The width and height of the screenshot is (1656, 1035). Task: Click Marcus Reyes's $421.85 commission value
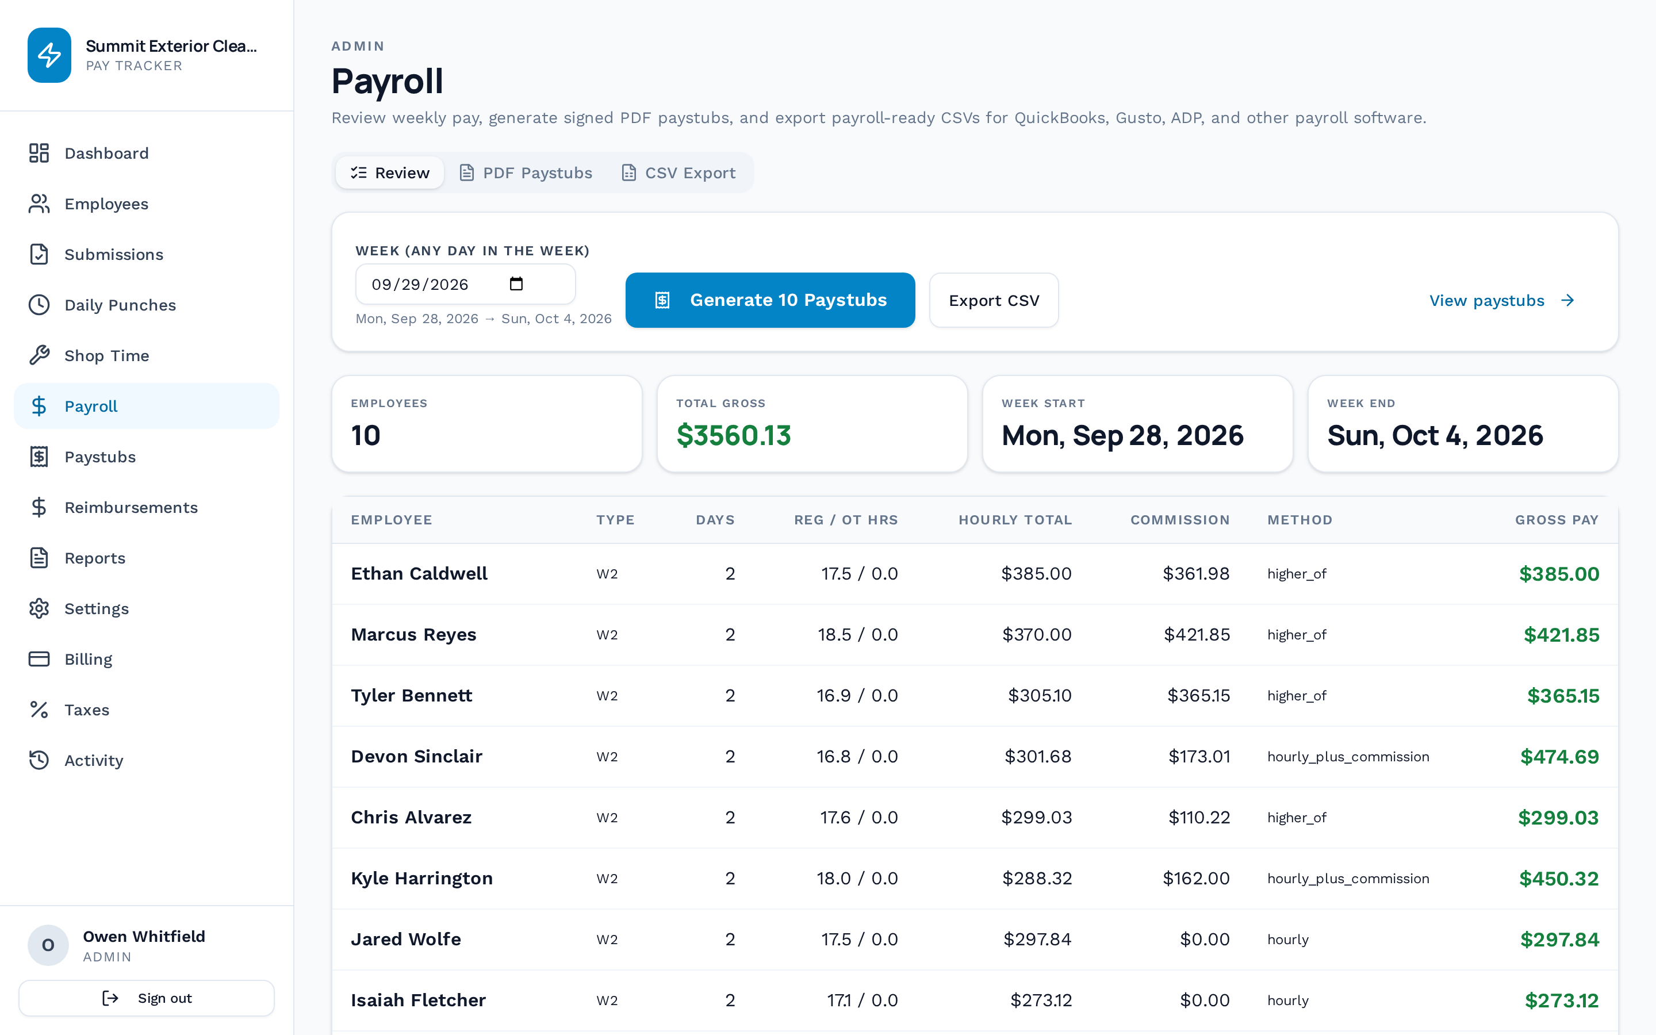pyautogui.click(x=1197, y=635)
